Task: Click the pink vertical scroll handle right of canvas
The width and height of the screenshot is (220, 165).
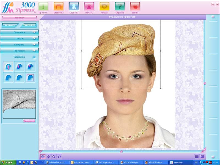Action: click(205, 83)
